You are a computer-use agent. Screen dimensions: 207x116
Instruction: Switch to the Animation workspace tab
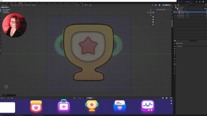[x=55, y=3]
